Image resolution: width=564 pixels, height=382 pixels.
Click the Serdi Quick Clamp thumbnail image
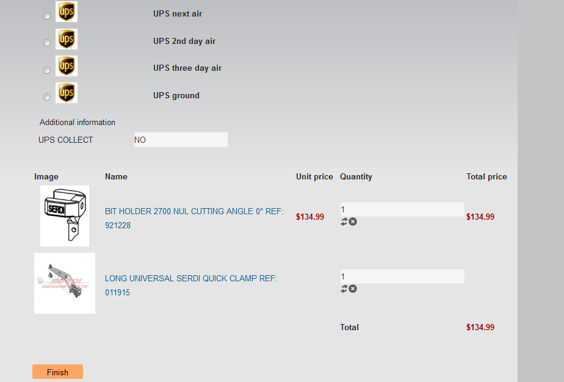[x=65, y=283]
